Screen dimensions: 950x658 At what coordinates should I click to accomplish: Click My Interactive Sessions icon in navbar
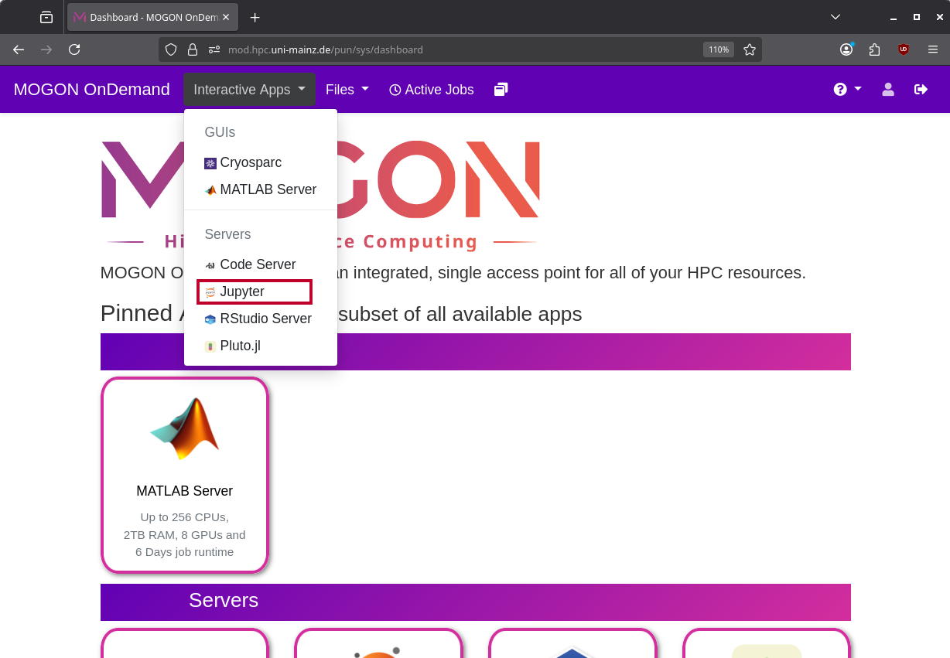point(501,90)
